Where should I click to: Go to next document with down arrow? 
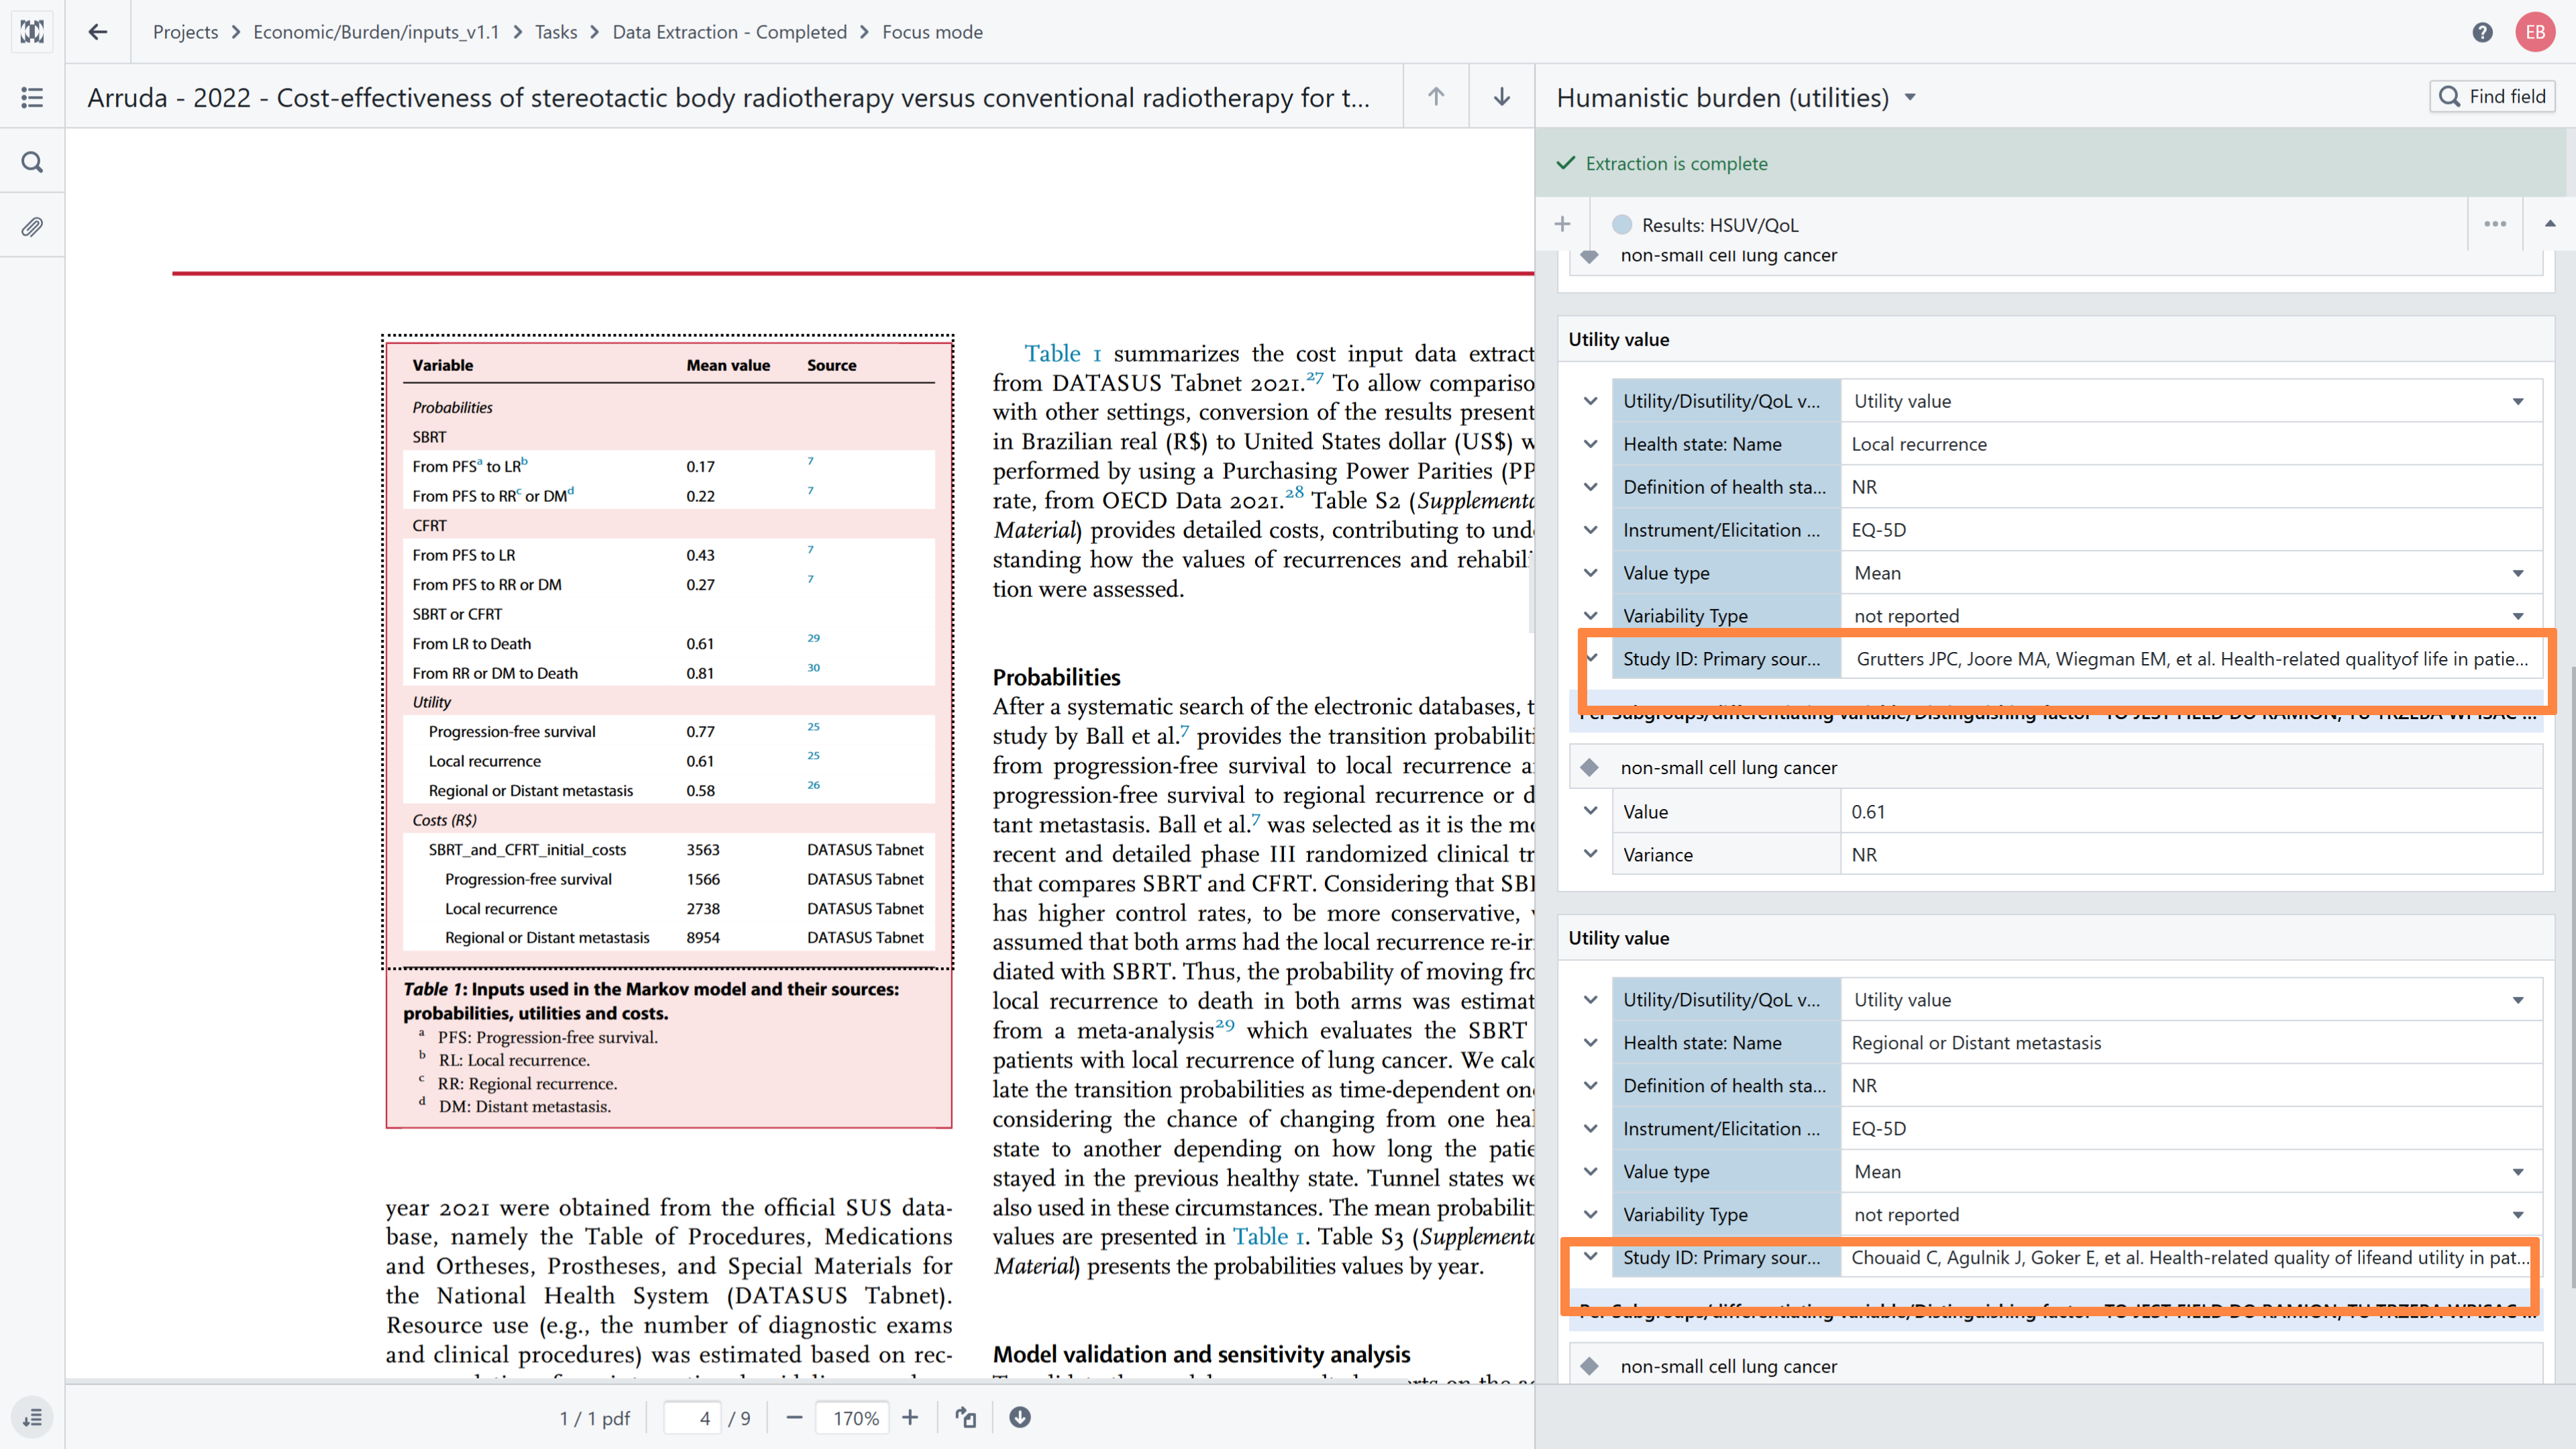click(x=1502, y=97)
